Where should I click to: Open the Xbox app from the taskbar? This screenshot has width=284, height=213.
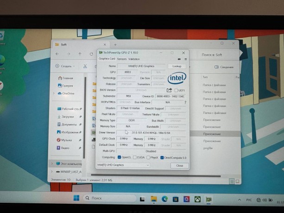(197, 199)
